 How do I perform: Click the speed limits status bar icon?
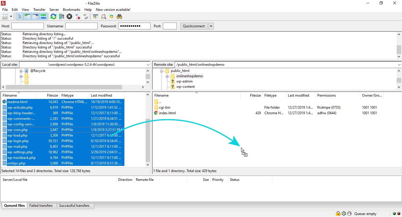click(x=349, y=213)
